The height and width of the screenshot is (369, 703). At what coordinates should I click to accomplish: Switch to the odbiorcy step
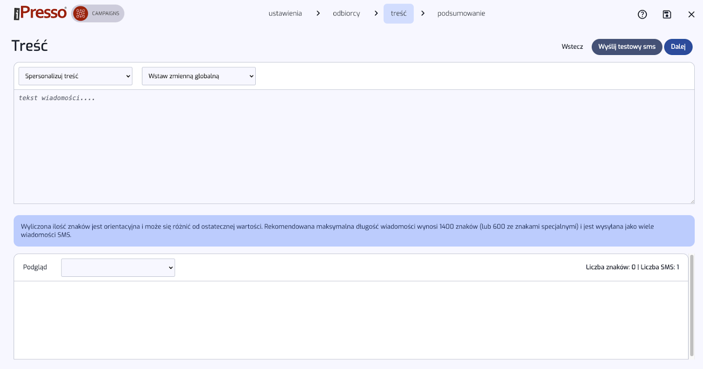click(x=346, y=14)
